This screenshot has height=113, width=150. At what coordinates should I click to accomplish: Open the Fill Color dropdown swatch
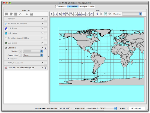(x=33, y=51)
